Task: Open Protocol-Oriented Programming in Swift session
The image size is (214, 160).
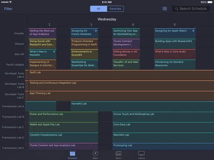Action: tap(84, 44)
